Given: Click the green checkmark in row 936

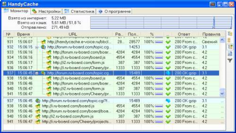Looking at the screenshot, I should tap(168, 68).
